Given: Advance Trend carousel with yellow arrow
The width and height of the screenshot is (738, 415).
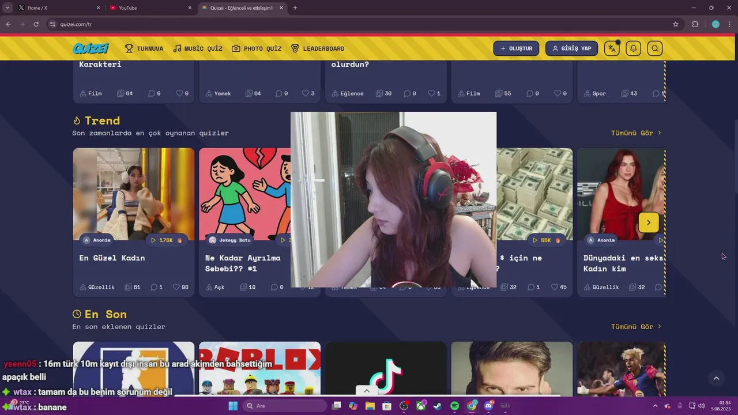Looking at the screenshot, I should coord(649,222).
